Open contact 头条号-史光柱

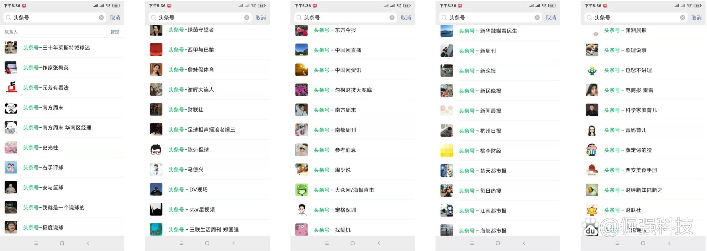[62, 147]
